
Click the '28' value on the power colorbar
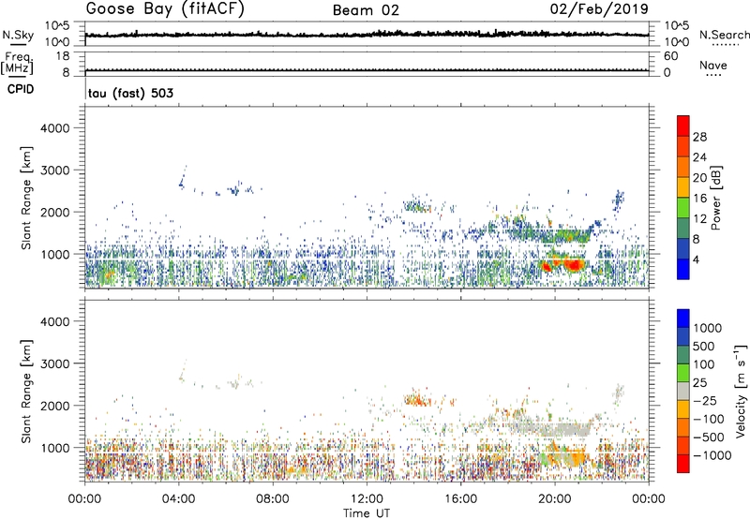(699, 137)
